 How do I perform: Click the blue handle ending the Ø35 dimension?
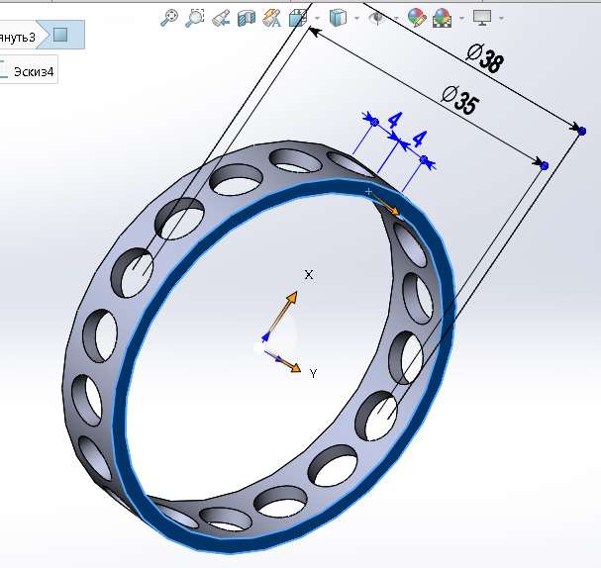pos(544,165)
